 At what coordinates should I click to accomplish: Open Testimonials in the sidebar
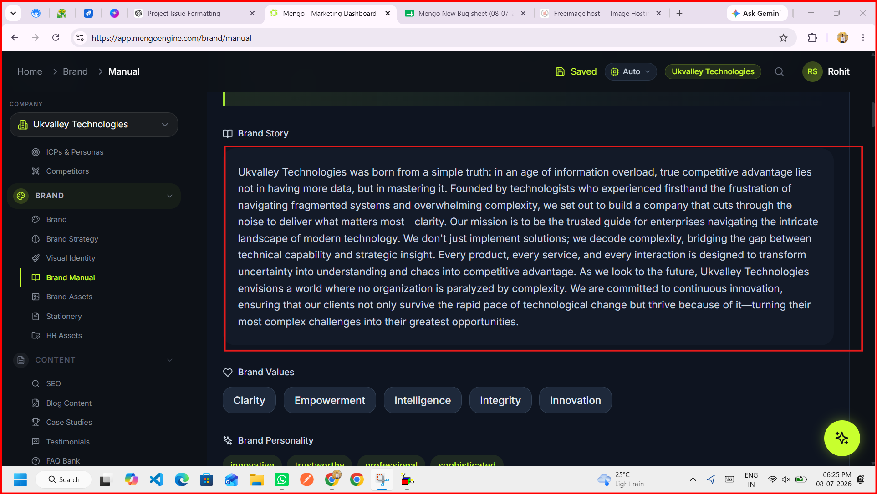tap(68, 442)
